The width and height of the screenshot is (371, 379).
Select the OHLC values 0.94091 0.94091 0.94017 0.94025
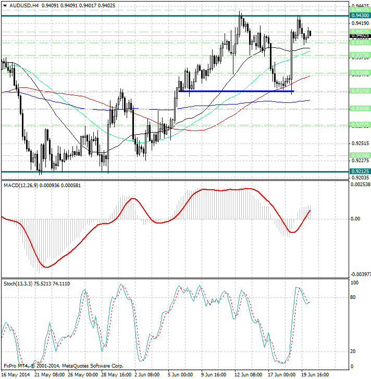79,6
